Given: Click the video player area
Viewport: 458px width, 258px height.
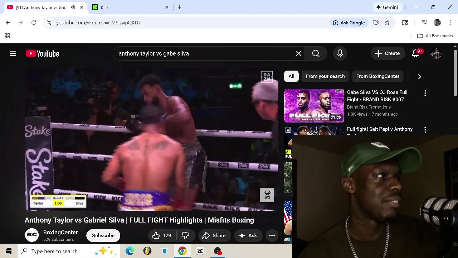Looking at the screenshot, I should [151, 139].
